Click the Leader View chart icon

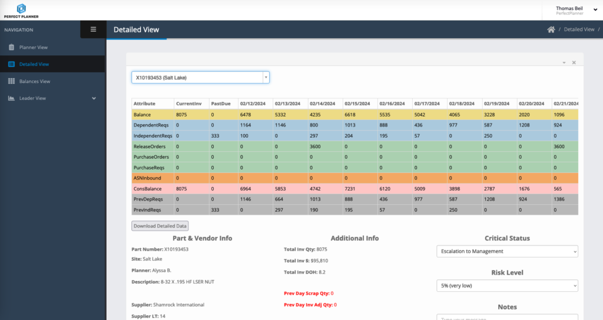tap(11, 98)
